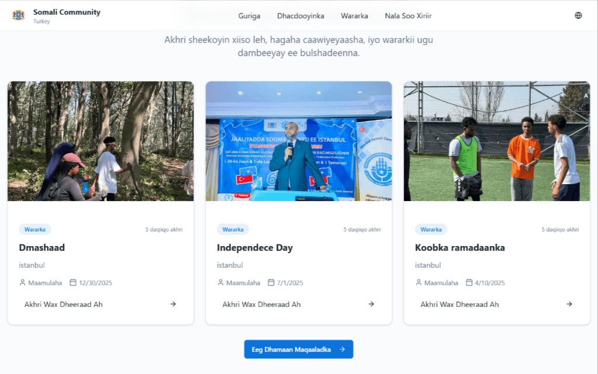Go to the Guriga menu item

[249, 16]
